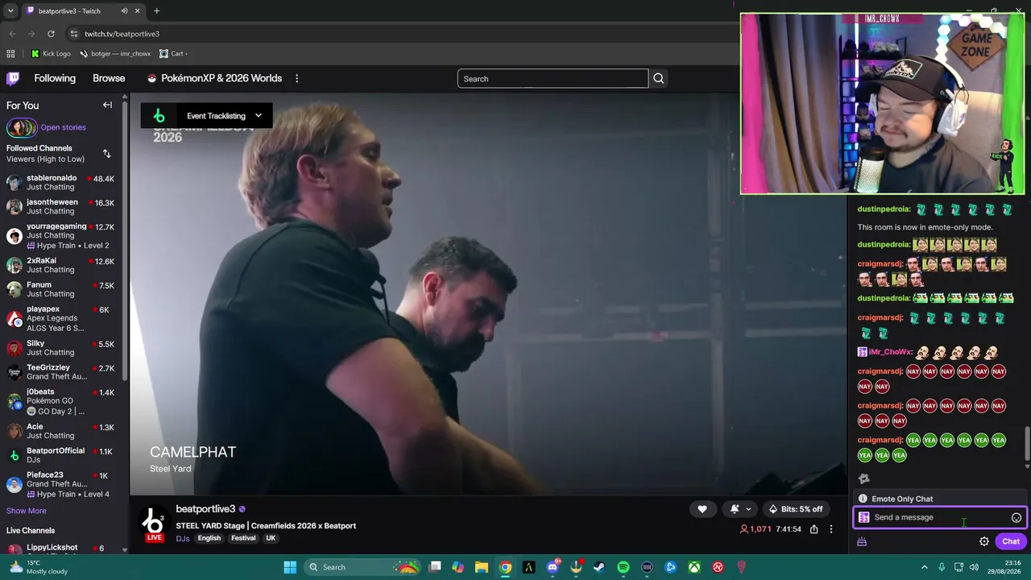1031x580 pixels.
Task: Open stream options three-dot menu
Action: pyautogui.click(x=831, y=529)
